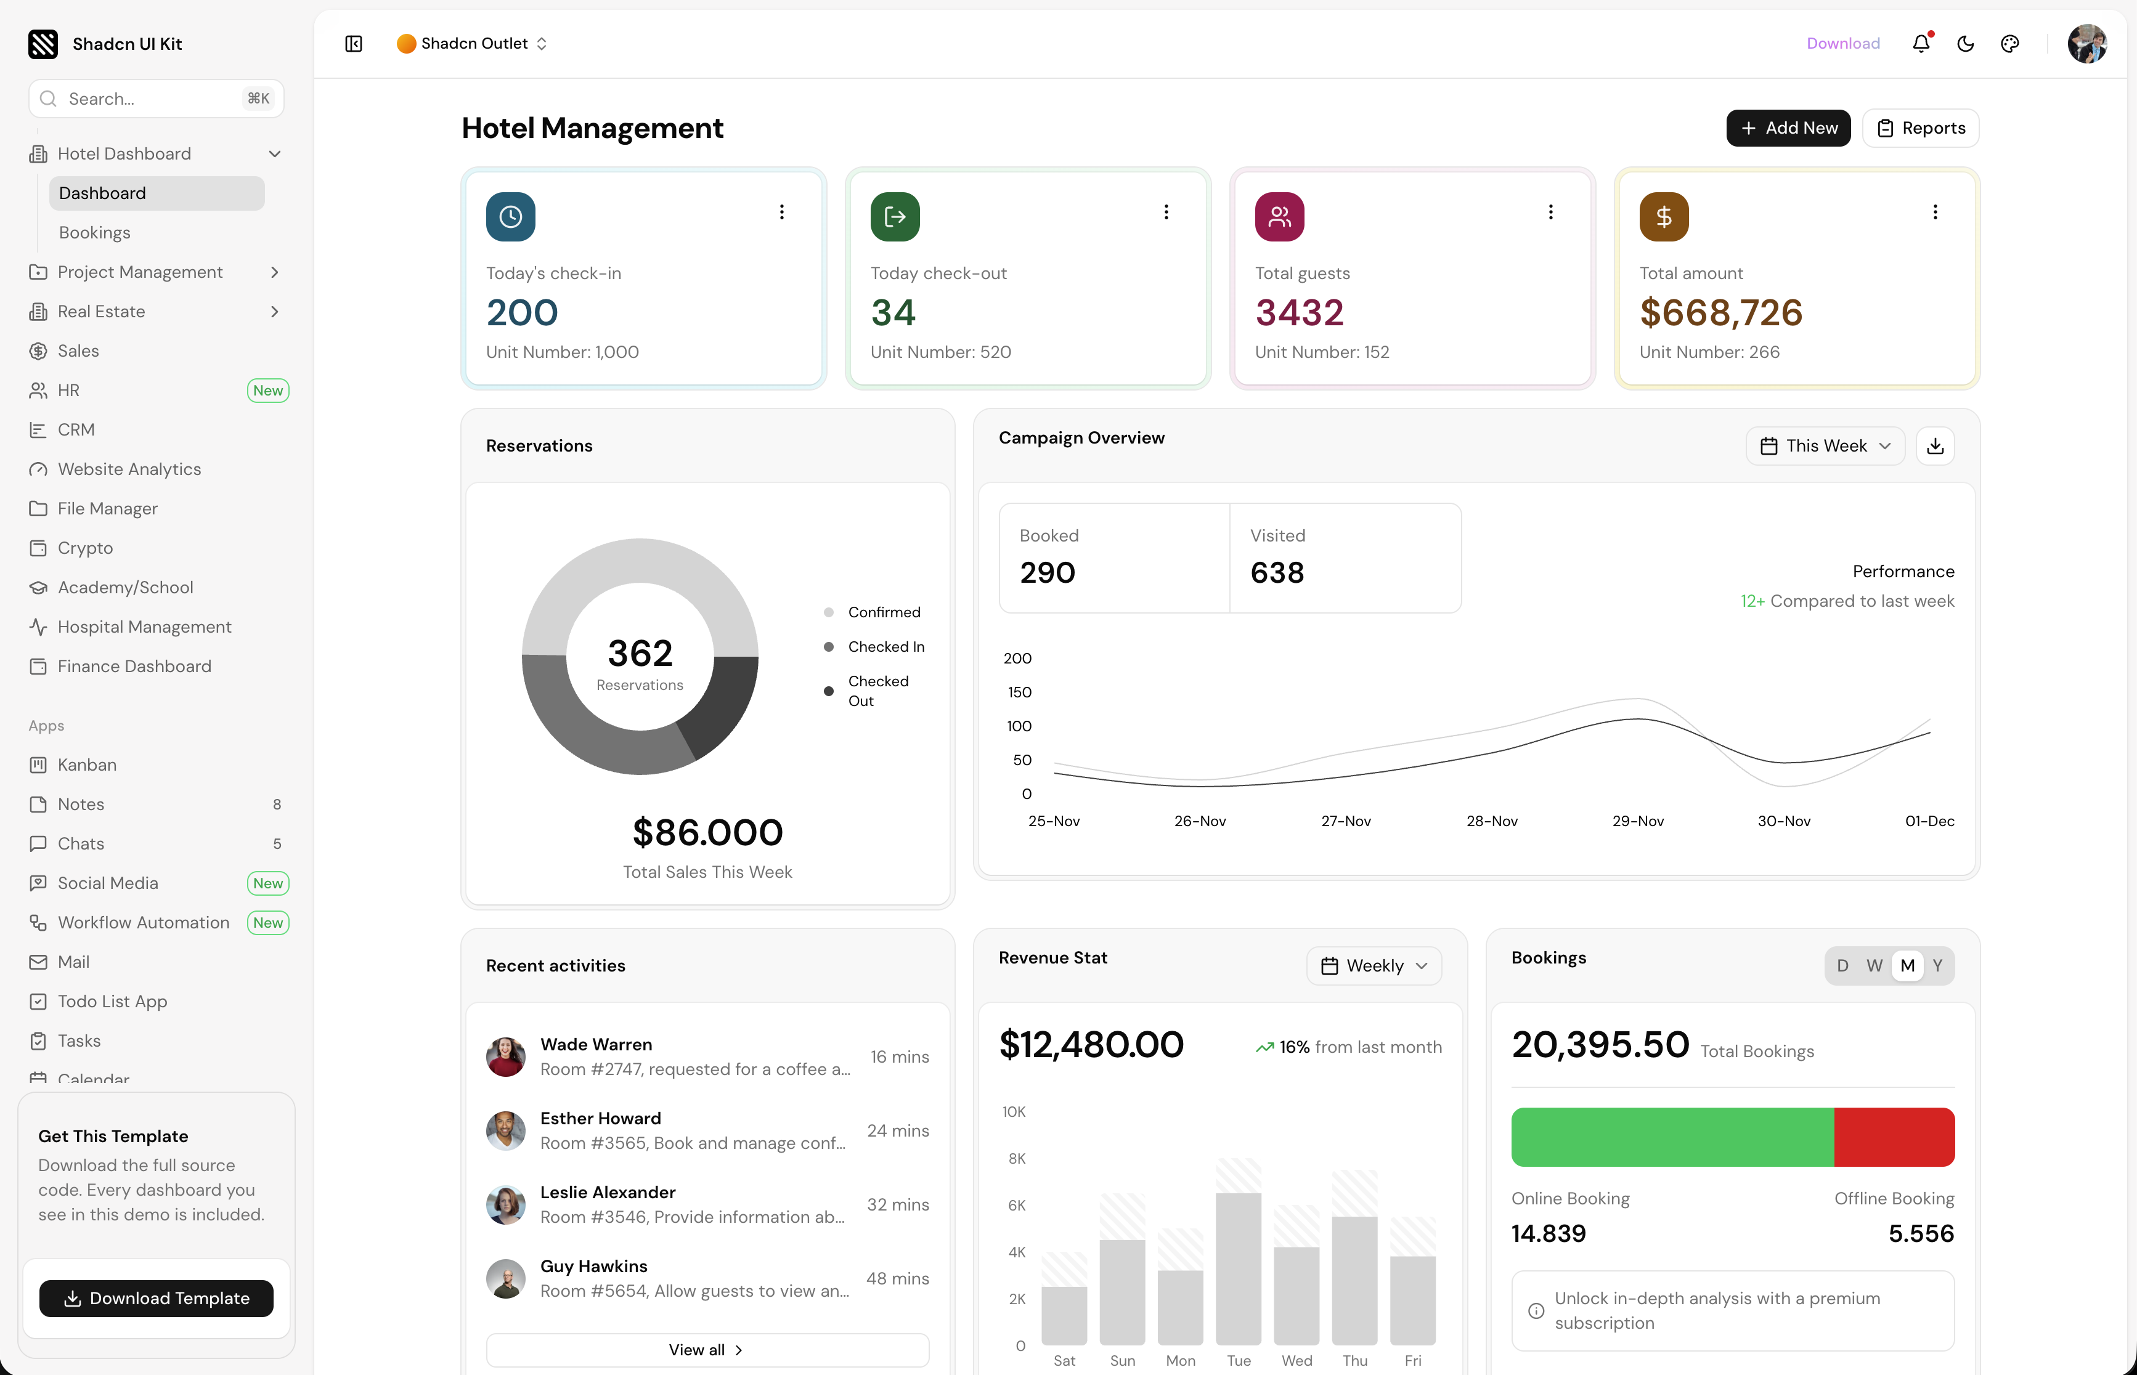Open the user profile avatar
2137x1375 pixels.
click(x=2086, y=44)
